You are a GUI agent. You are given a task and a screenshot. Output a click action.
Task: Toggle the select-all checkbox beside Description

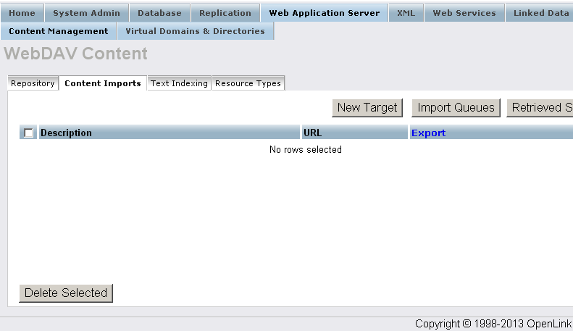click(x=28, y=133)
